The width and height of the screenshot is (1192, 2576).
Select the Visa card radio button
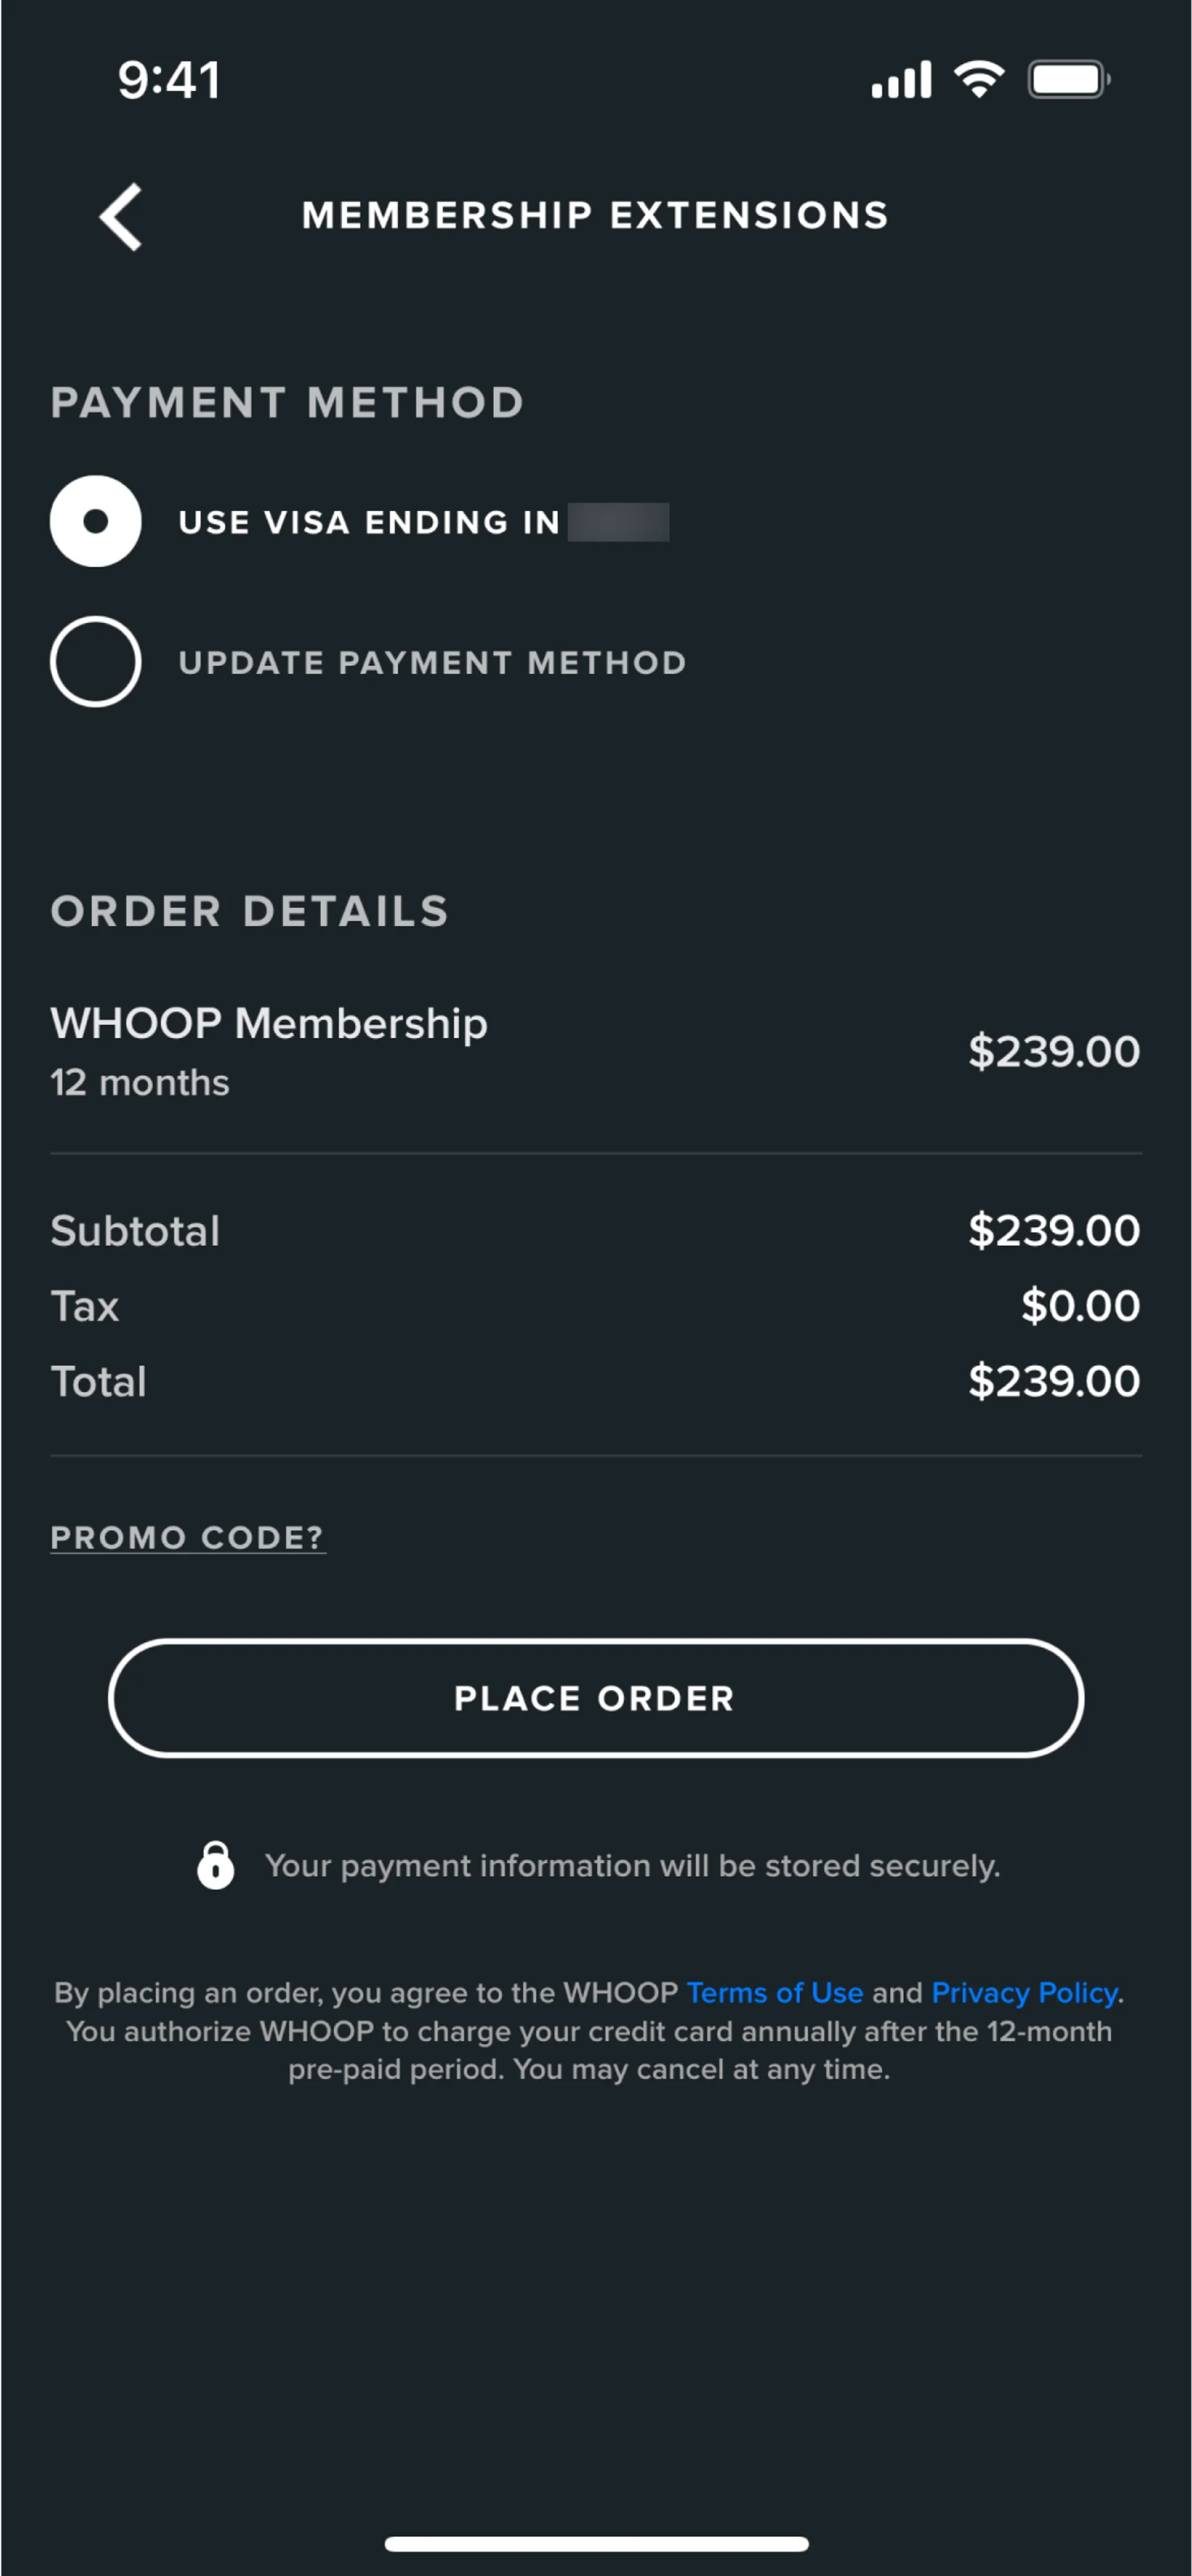pos(96,521)
